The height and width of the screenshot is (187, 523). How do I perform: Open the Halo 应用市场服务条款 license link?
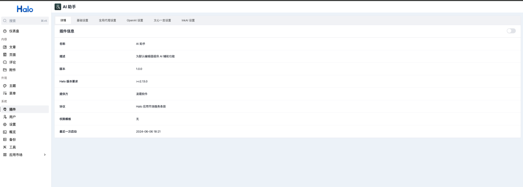pyautogui.click(x=151, y=107)
